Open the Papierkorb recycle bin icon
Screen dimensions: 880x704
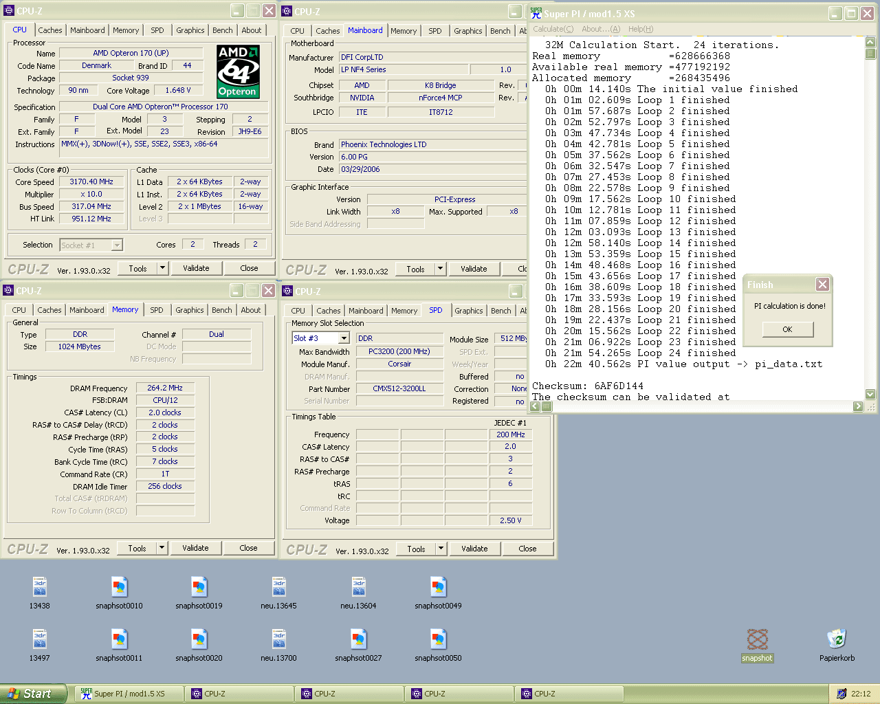(x=837, y=640)
